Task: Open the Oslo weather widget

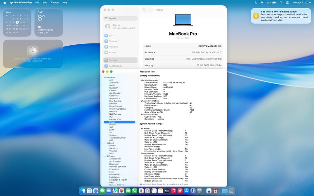Action: 49,22
